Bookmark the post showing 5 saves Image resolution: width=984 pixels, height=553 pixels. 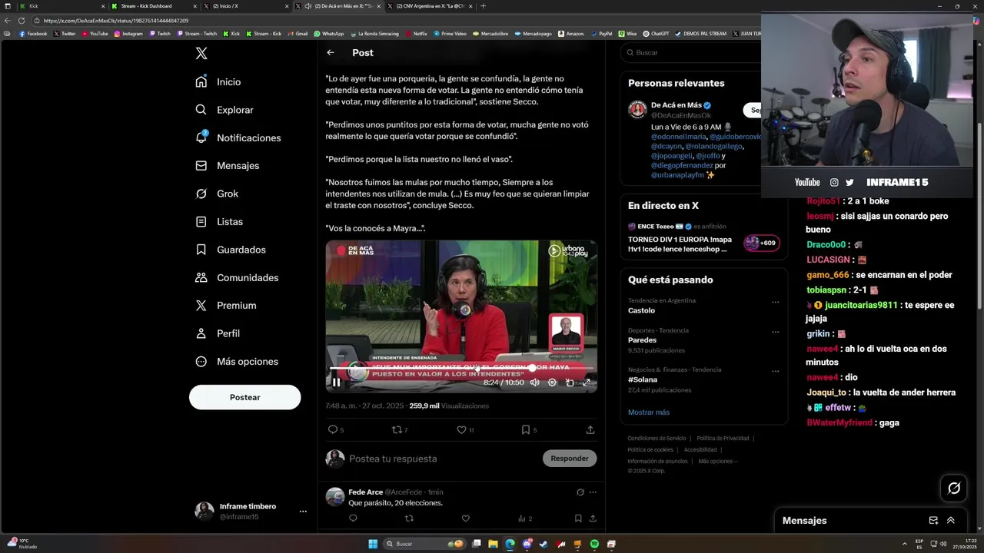point(526,430)
